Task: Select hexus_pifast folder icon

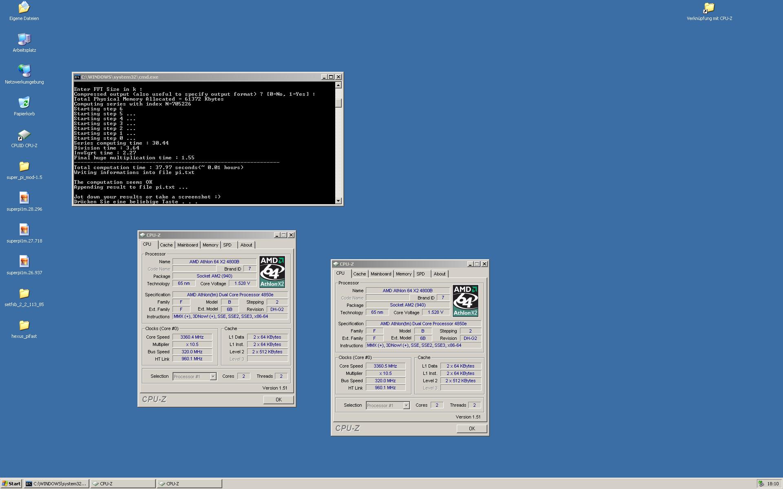Action: click(24, 326)
